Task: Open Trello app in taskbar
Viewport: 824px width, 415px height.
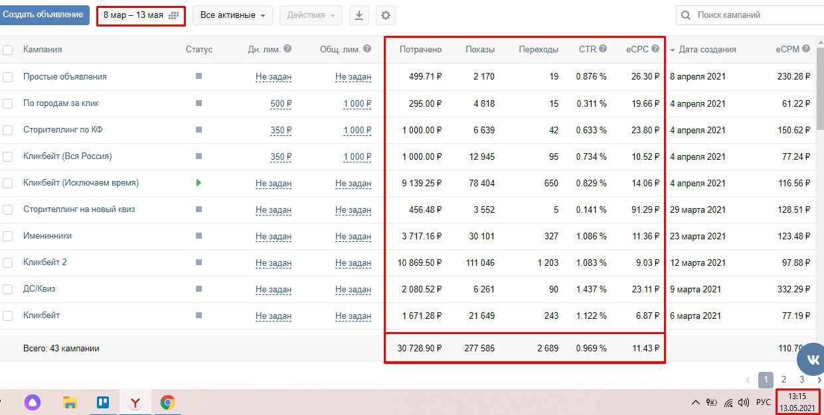Action: click(x=102, y=402)
